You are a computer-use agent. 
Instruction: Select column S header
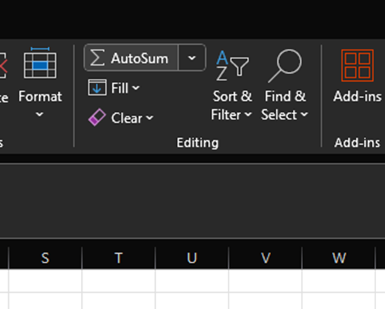[45, 258]
